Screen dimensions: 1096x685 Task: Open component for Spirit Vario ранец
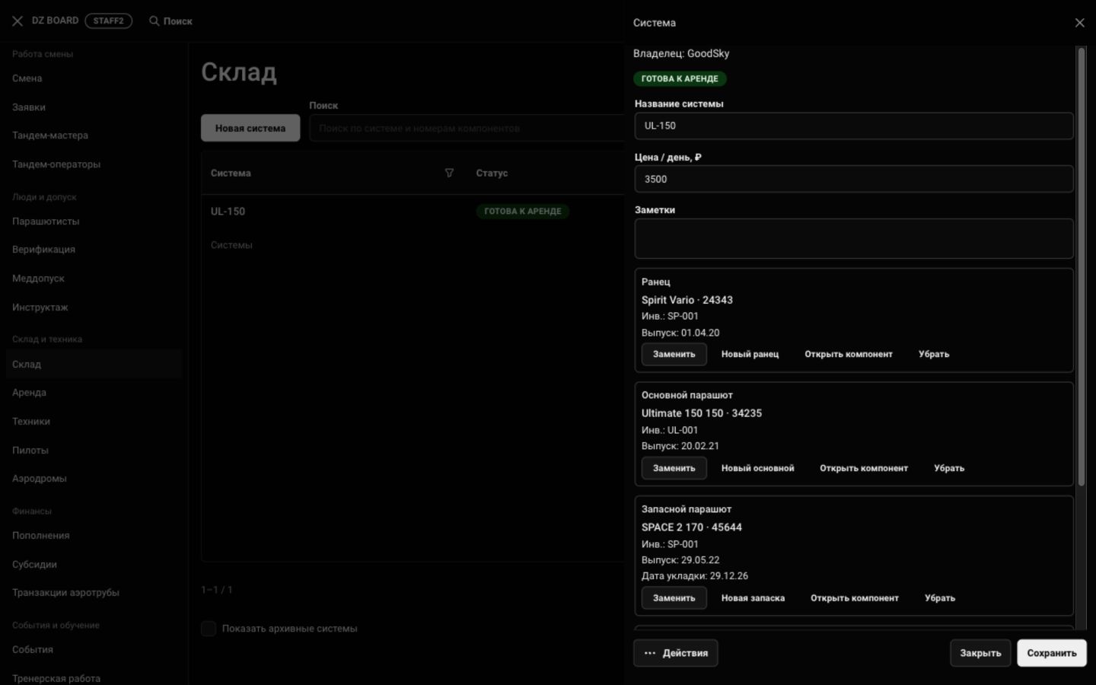849,354
